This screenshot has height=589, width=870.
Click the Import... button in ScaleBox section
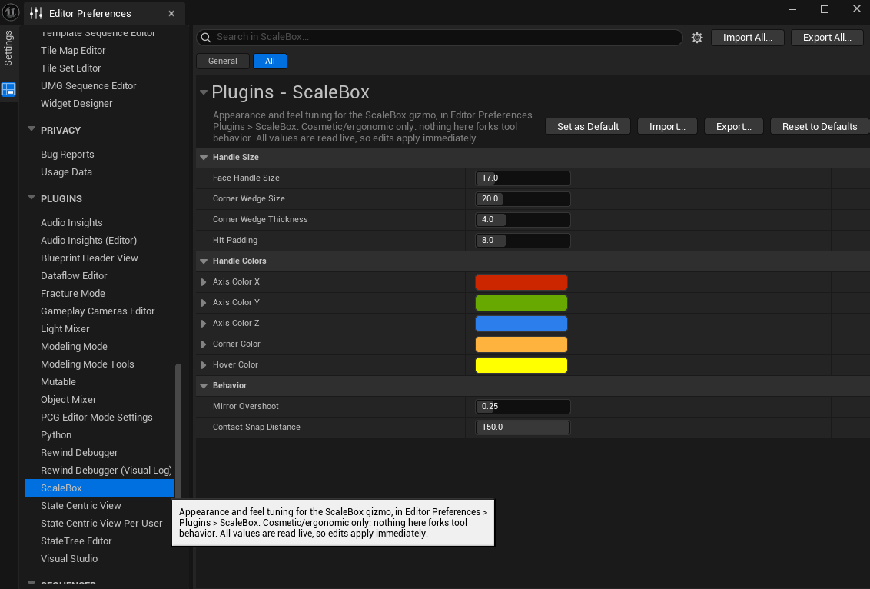pos(667,127)
